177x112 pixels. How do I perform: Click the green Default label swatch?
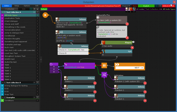pyautogui.click(x=44, y=9)
